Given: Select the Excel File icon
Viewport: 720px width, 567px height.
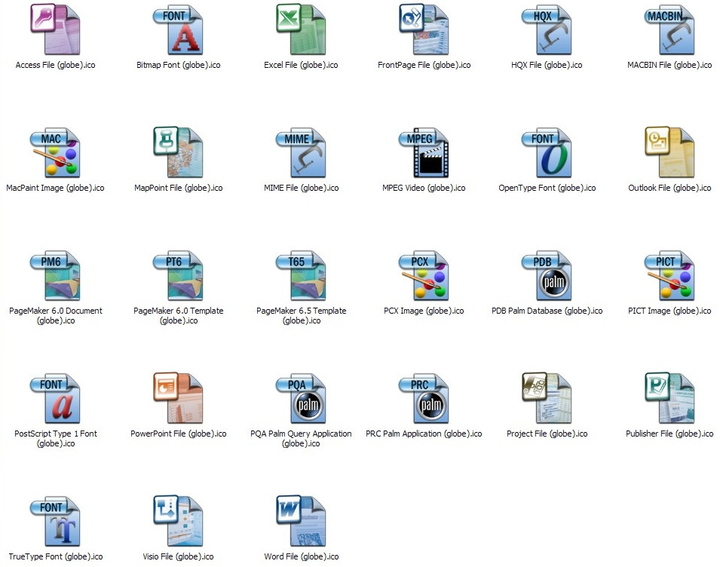Looking at the screenshot, I should point(302,29).
